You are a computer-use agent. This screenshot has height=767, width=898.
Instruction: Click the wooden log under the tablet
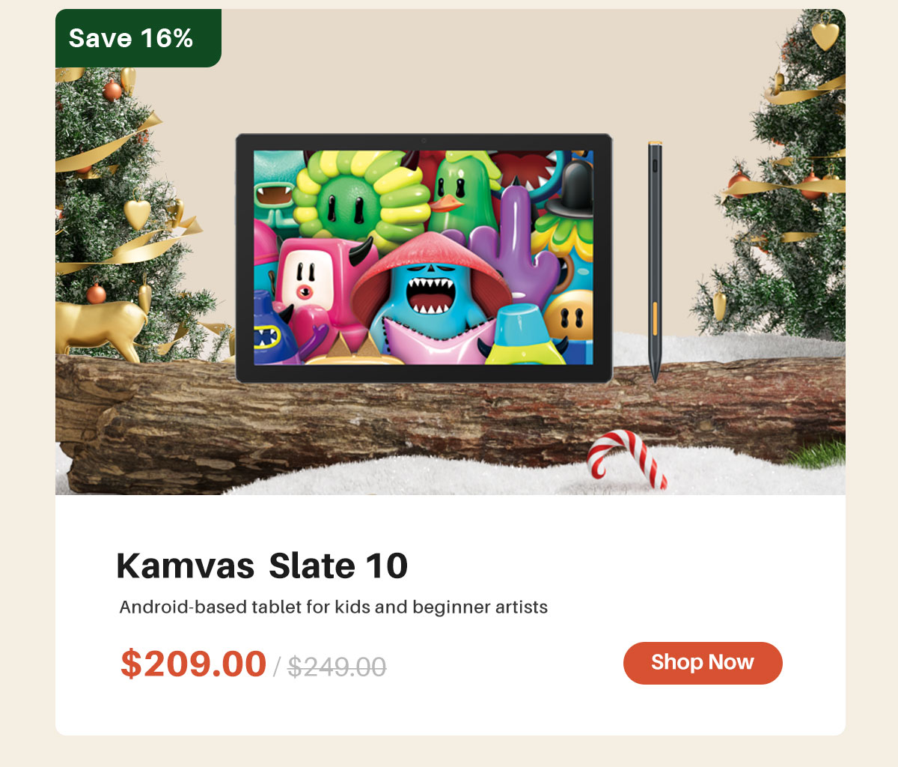coord(449,423)
